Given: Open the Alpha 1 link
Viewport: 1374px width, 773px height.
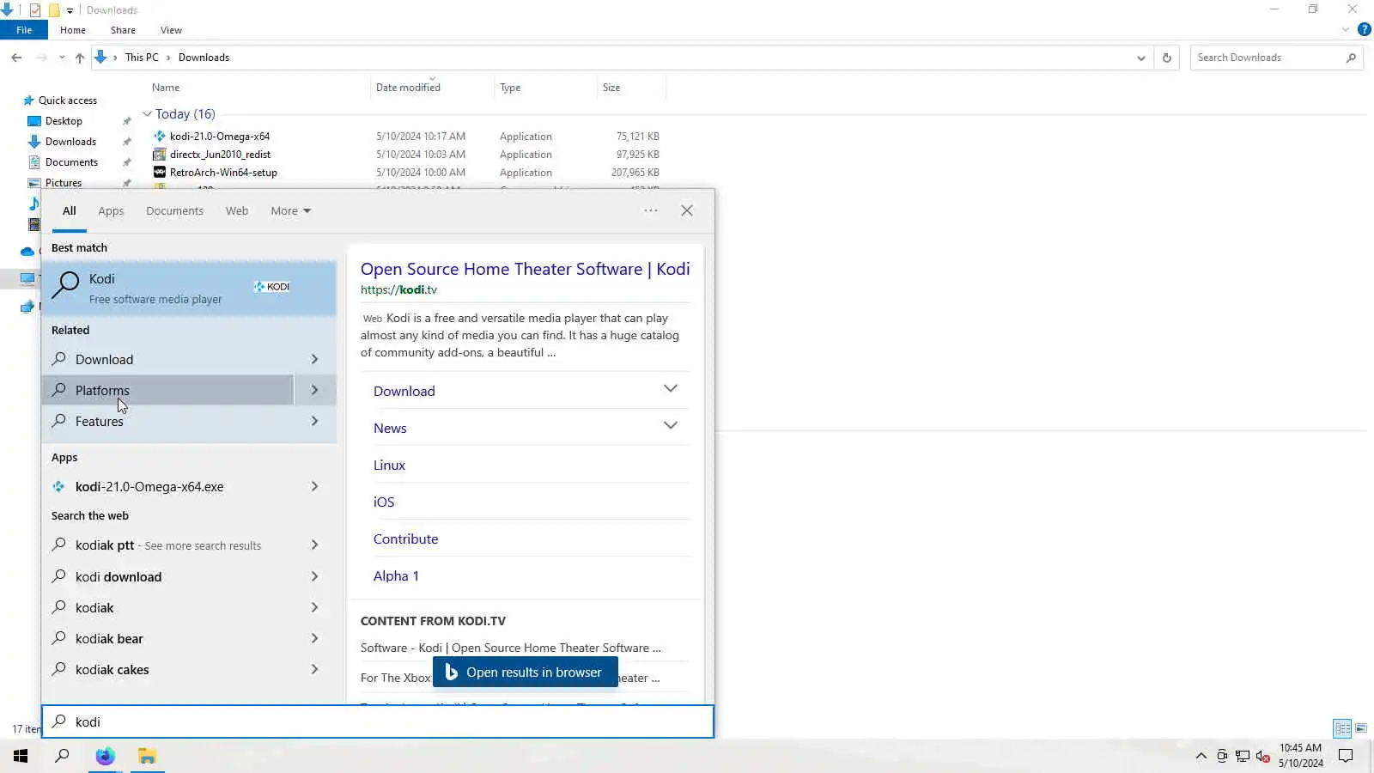Looking at the screenshot, I should coord(396,575).
